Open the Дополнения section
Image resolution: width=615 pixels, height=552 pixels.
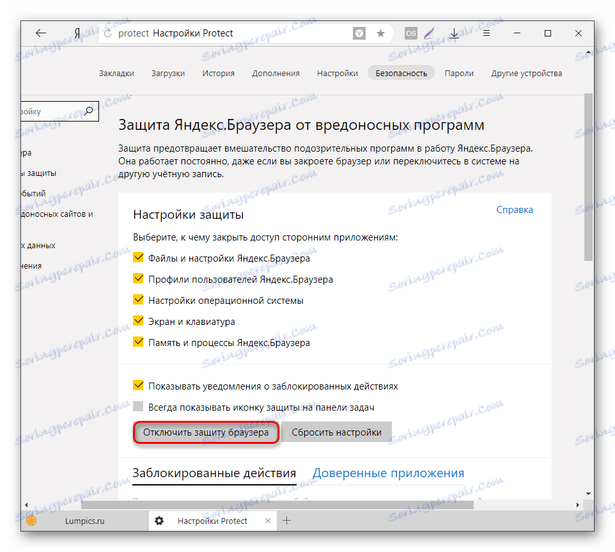click(x=276, y=74)
